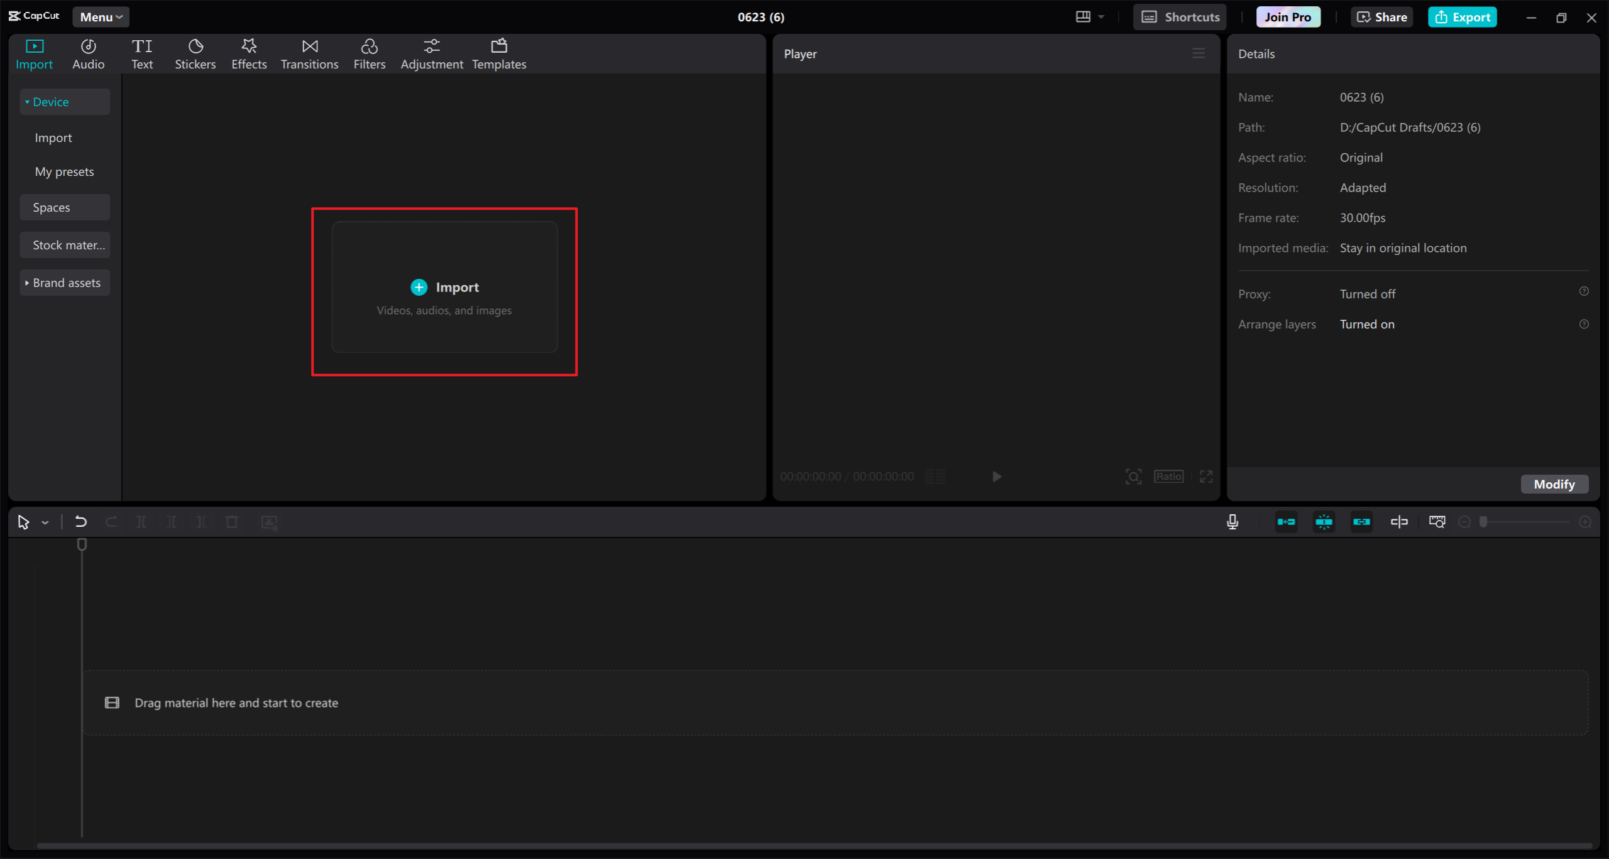
Task: Open the Stickers panel
Action: [x=195, y=54]
